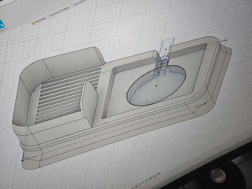Select the Zoom Window fit icon
252x189 pixels.
click(146, 180)
